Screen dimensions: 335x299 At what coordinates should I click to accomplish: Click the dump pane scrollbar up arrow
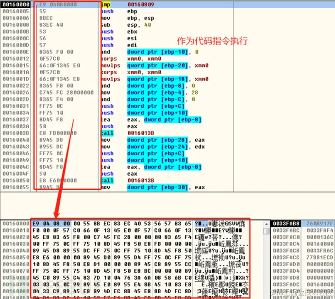point(267,224)
